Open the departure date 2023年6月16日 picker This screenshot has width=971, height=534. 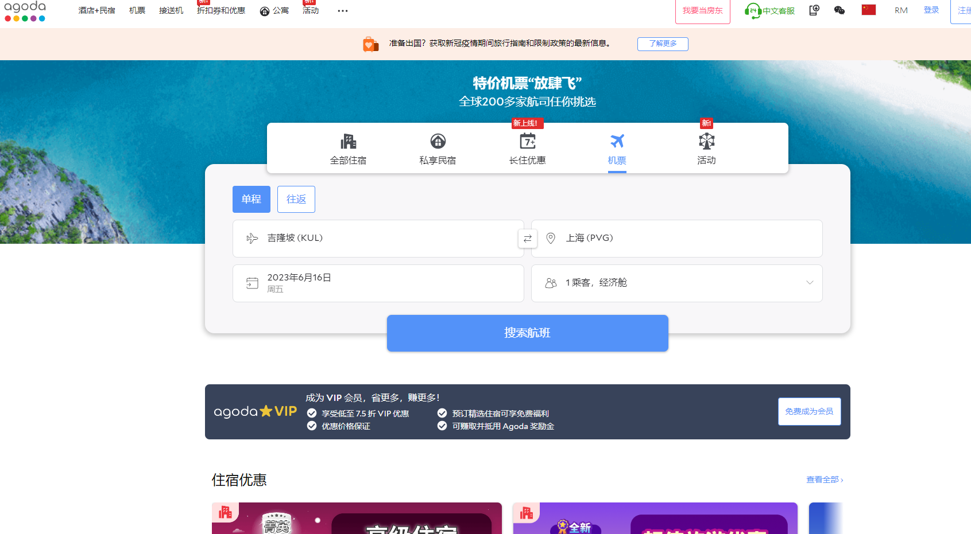378,283
